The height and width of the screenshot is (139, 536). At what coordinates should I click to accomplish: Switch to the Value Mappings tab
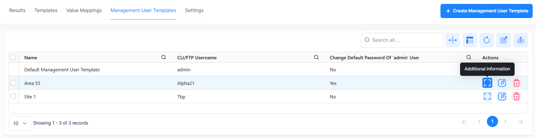click(x=84, y=10)
